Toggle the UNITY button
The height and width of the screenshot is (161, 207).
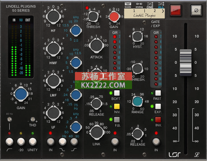(33, 142)
